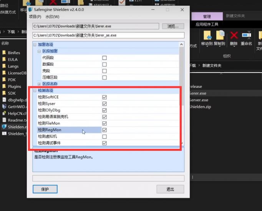The image size is (262, 211).
Task: Select the Langs folder icon
Action: pyautogui.click(x=4, y=66)
